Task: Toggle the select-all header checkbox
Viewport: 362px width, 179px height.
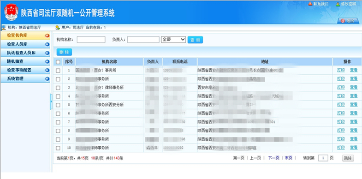Action: pos(58,62)
